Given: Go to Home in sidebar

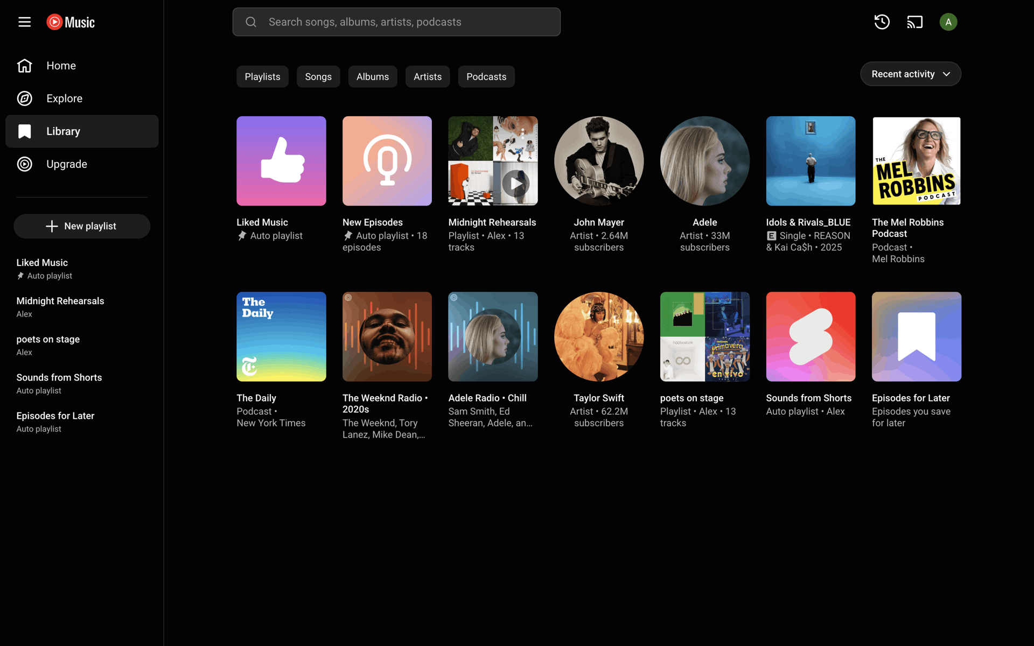Looking at the screenshot, I should 82,66.
